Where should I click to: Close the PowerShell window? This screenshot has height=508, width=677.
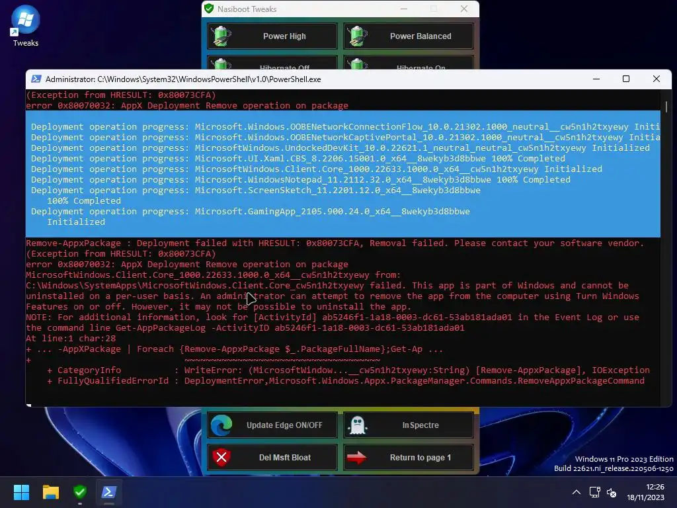(657, 79)
